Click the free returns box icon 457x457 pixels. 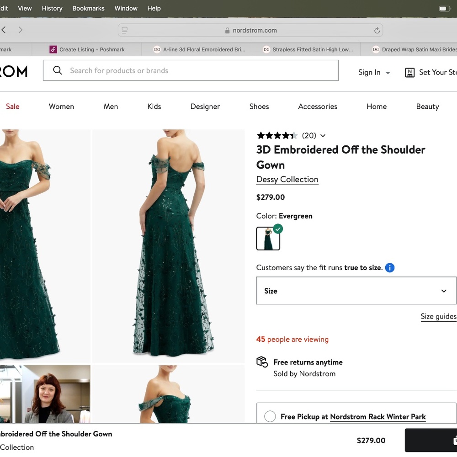coord(262,362)
